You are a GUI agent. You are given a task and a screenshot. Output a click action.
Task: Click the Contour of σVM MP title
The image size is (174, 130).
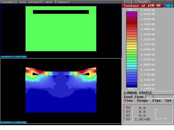142,6
